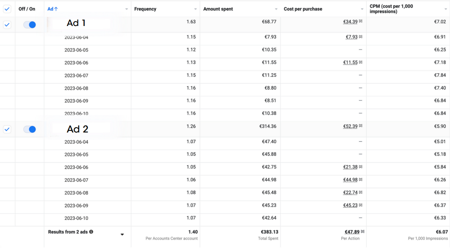Open the €44.98 cost per purchase link

pos(350,179)
